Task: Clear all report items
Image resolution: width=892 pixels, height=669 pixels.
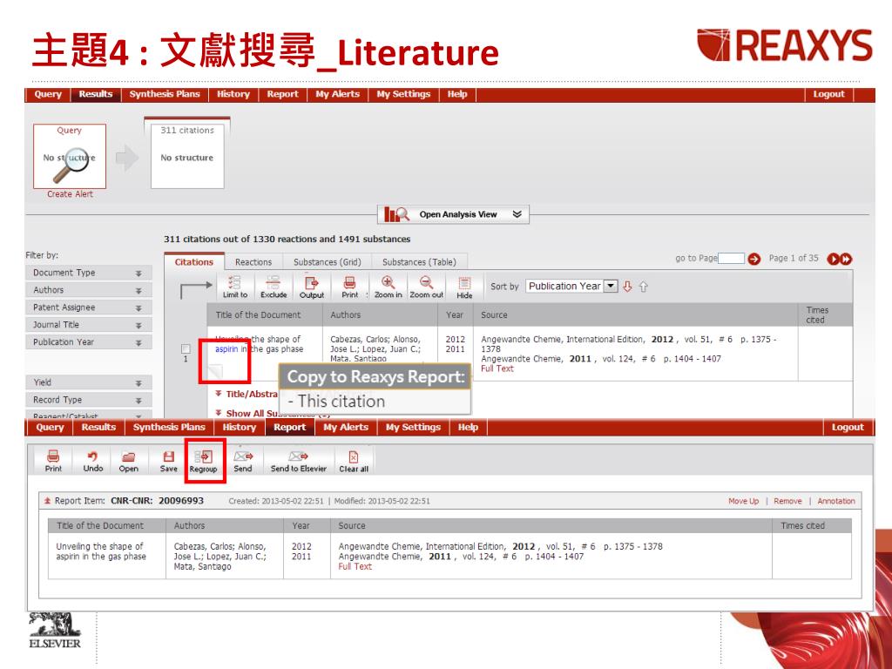Action: point(354,461)
